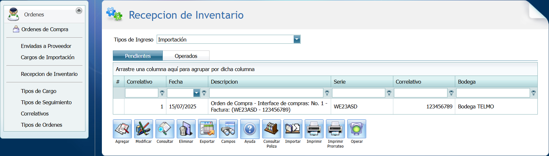Screen dimensions: 549x156
Task: Click Ordenes de Compra user icon
Action: coord(16,29)
